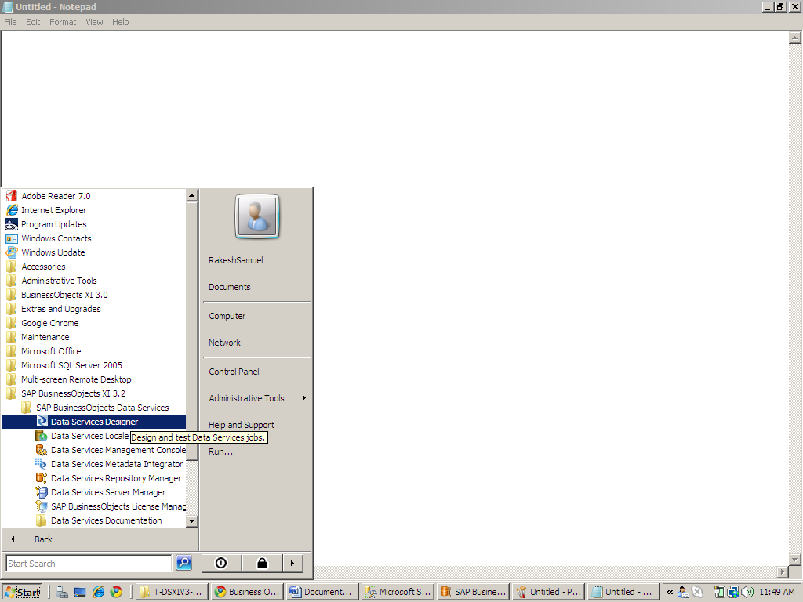Open Windows Contacts icon

pyautogui.click(x=11, y=238)
